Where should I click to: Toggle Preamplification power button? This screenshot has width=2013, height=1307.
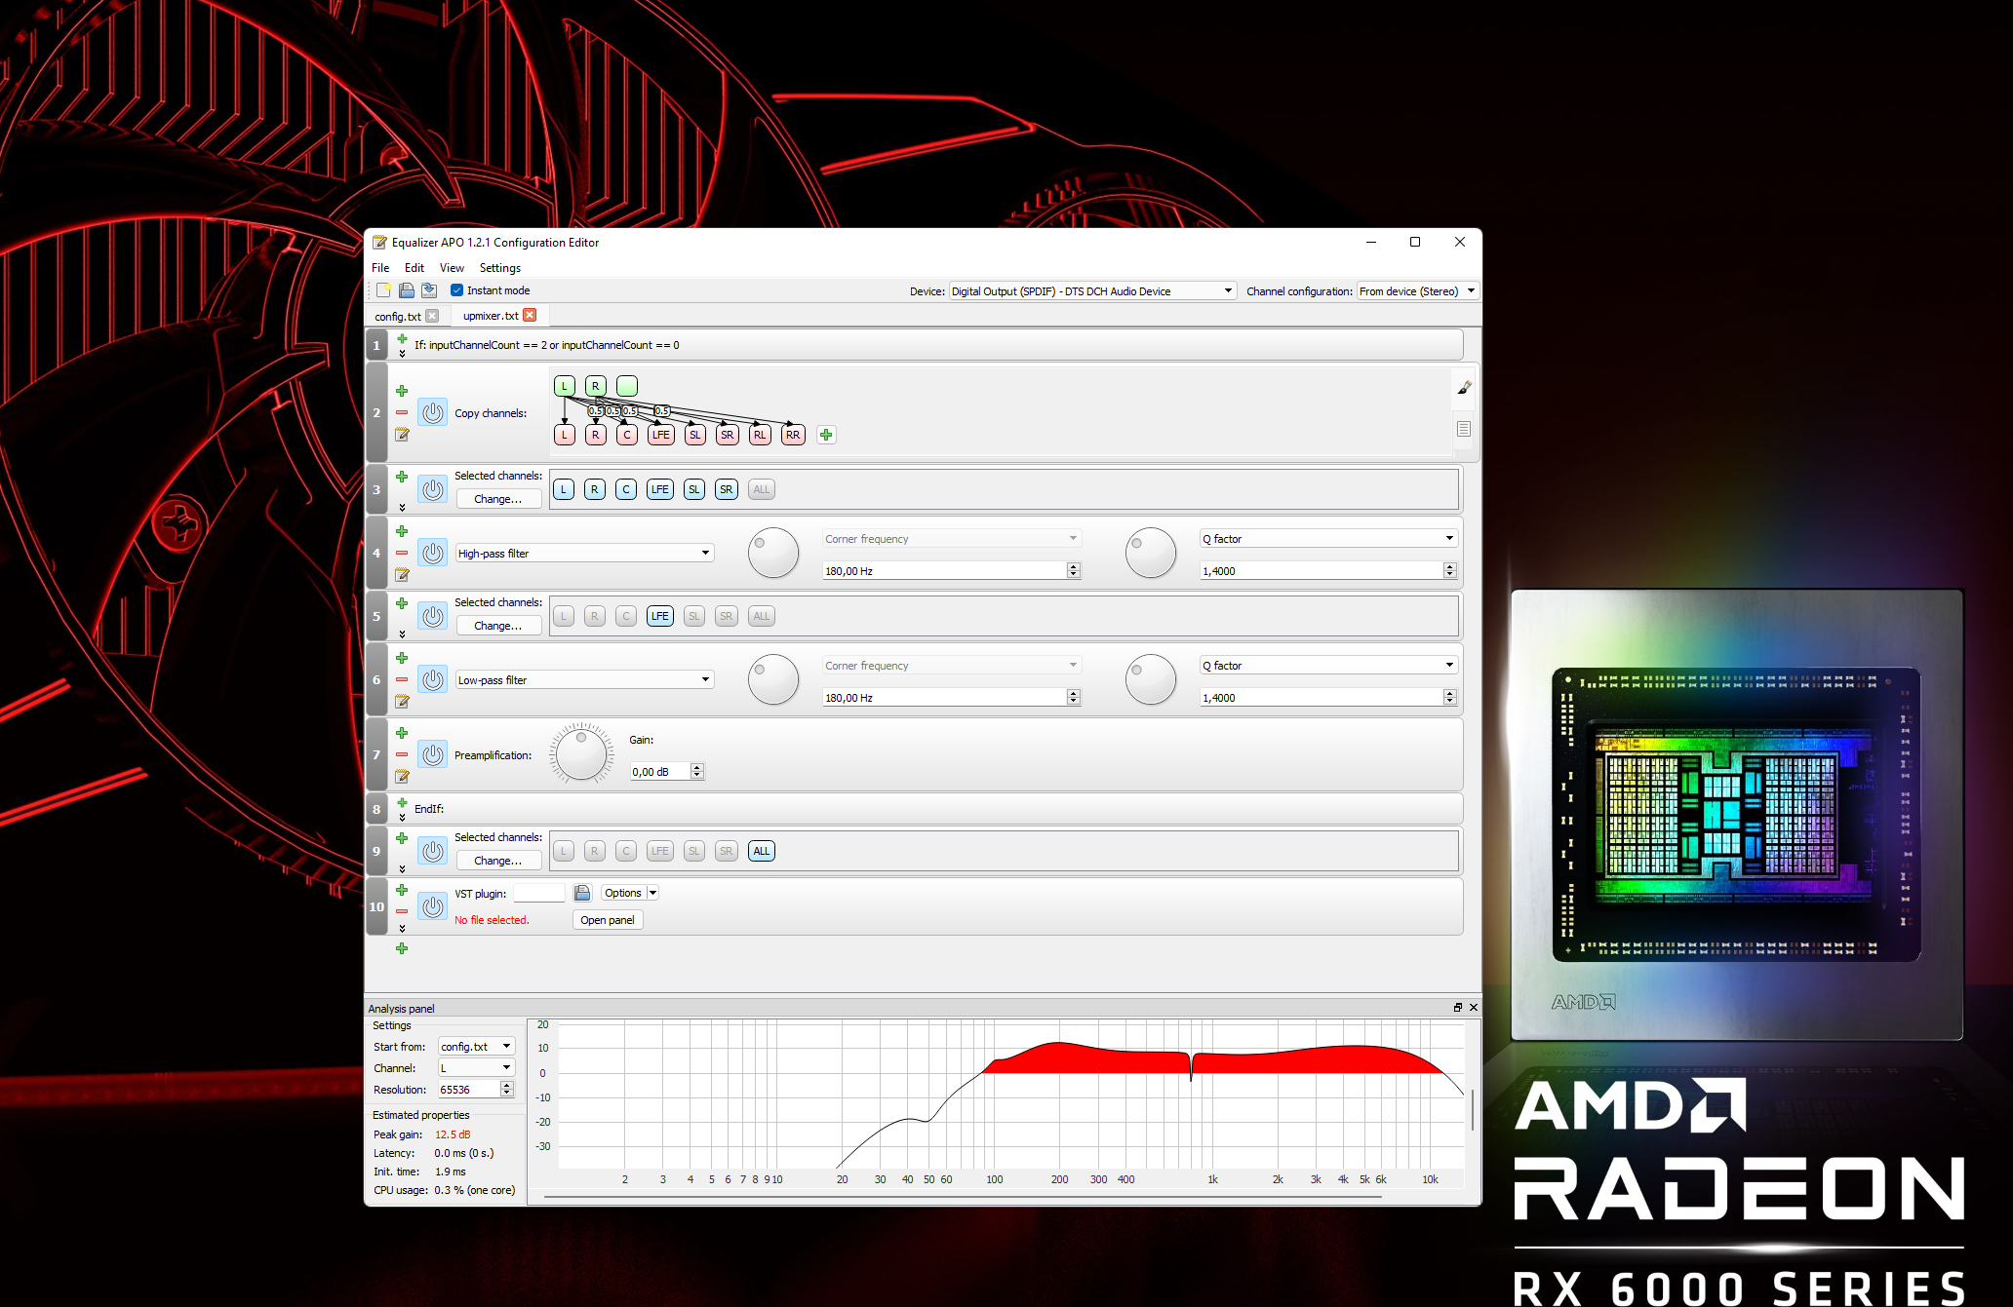433,754
